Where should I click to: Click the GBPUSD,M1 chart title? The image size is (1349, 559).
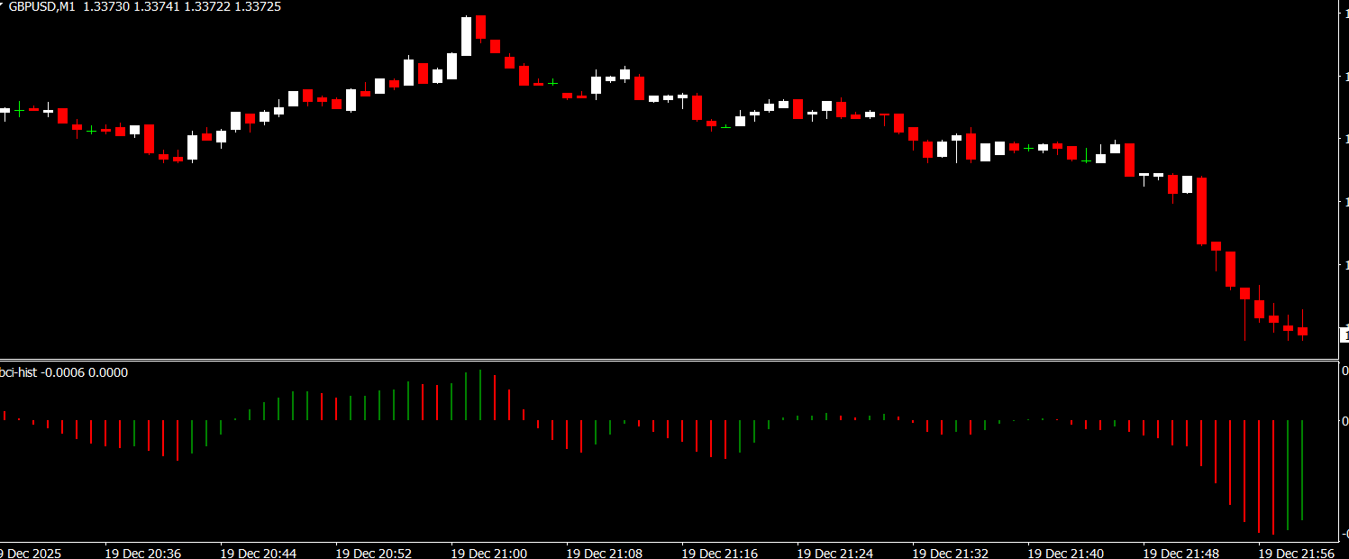tap(41, 6)
